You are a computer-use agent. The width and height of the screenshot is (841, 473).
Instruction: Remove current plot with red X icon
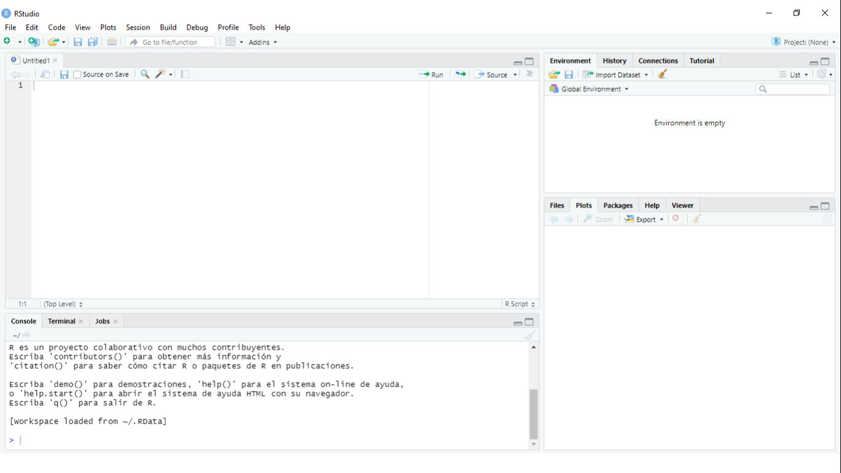pos(676,219)
